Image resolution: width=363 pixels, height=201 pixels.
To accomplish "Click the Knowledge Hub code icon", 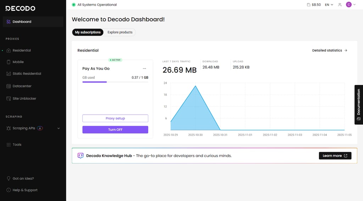I will click(x=80, y=155).
